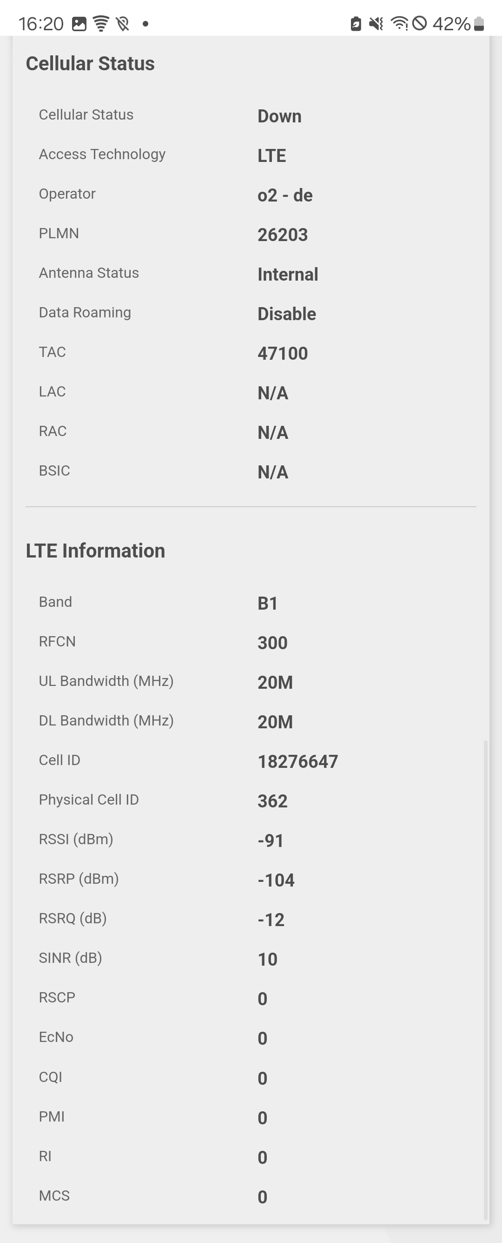Select the Cellular Status section heading

(90, 64)
